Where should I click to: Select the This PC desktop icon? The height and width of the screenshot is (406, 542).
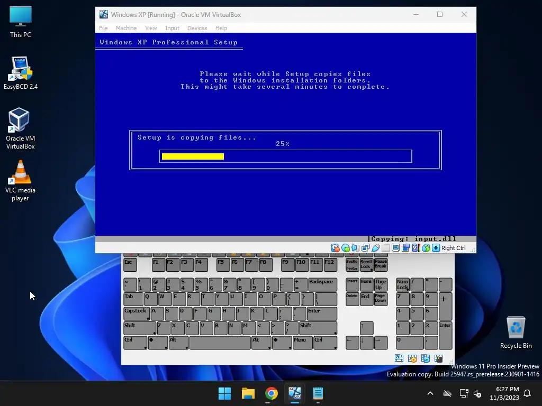tap(21, 22)
